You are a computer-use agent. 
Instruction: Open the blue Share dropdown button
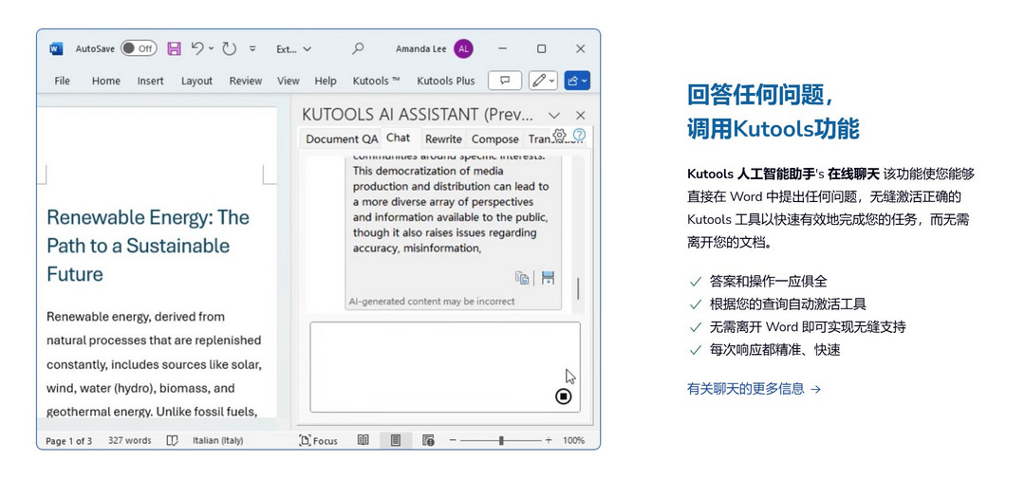coord(578,81)
